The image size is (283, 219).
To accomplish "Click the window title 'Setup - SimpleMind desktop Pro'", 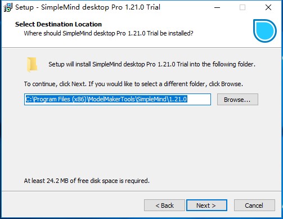I will click(88, 7).
